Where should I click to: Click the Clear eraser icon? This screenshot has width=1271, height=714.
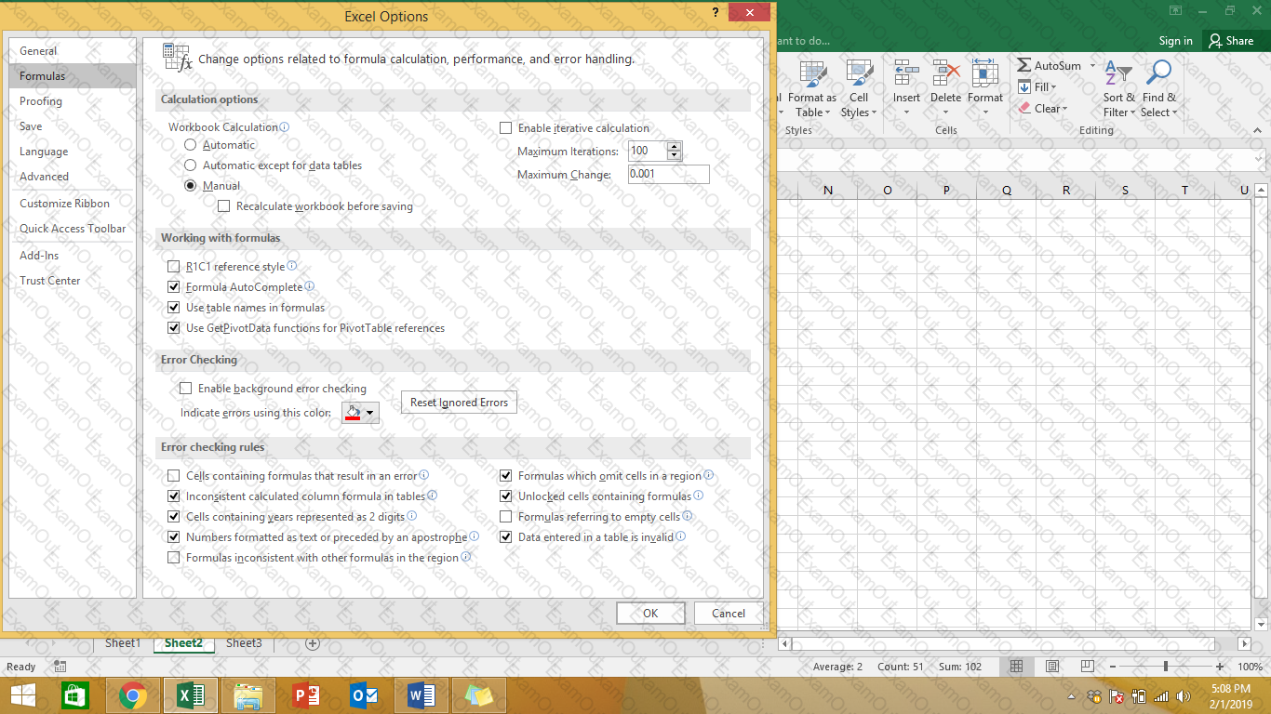coord(1024,109)
